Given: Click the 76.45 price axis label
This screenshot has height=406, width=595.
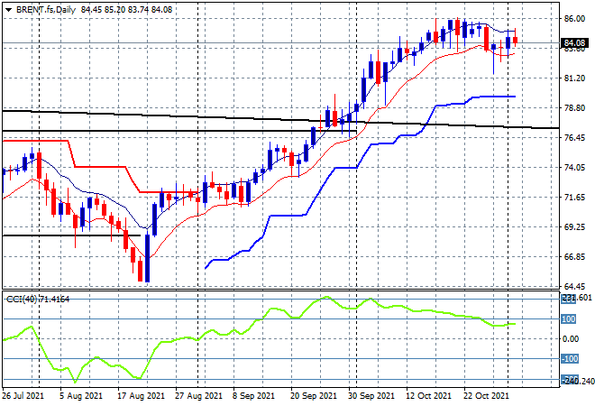Looking at the screenshot, I should tap(574, 137).
